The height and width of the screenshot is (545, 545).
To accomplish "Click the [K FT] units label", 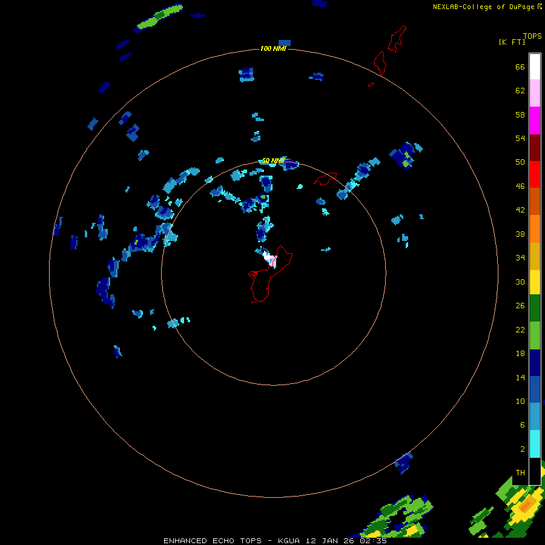I will (512, 42).
